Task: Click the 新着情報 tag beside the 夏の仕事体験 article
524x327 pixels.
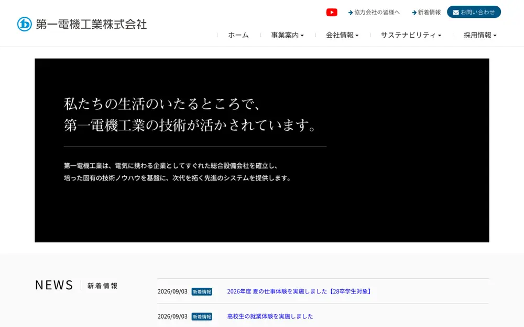Action: [202, 291]
